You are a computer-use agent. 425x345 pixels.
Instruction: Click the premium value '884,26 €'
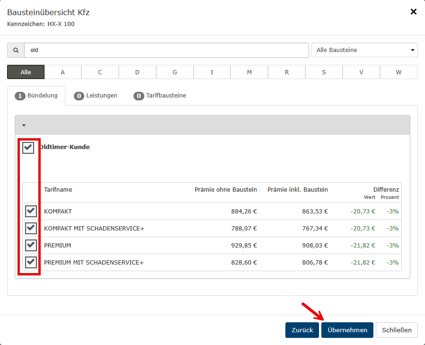coord(244,212)
